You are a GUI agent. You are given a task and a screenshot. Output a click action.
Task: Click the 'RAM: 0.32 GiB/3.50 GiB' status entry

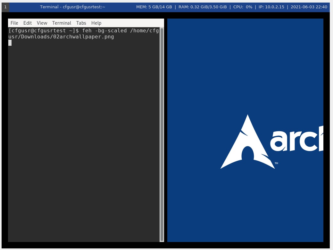pos(203,7)
